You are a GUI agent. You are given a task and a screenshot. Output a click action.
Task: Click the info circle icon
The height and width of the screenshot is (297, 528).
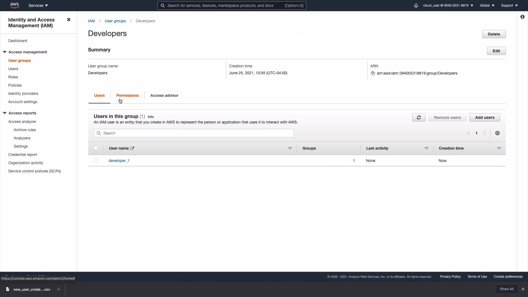[522, 17]
